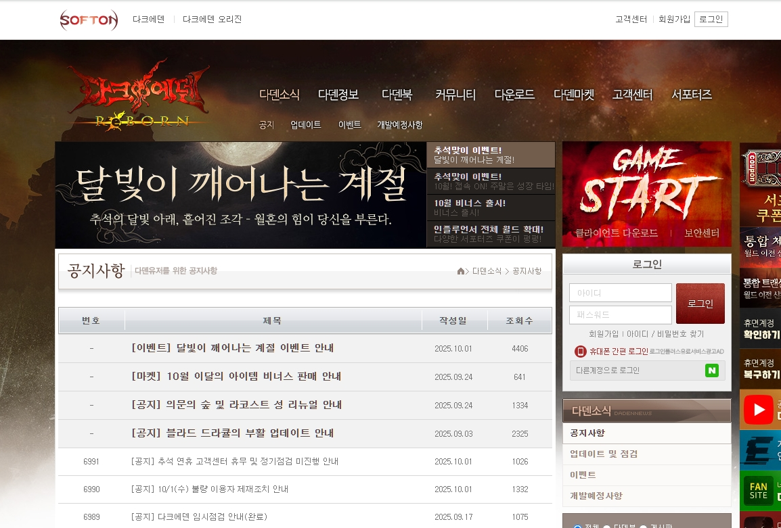Click the red 로그인 button

(700, 304)
